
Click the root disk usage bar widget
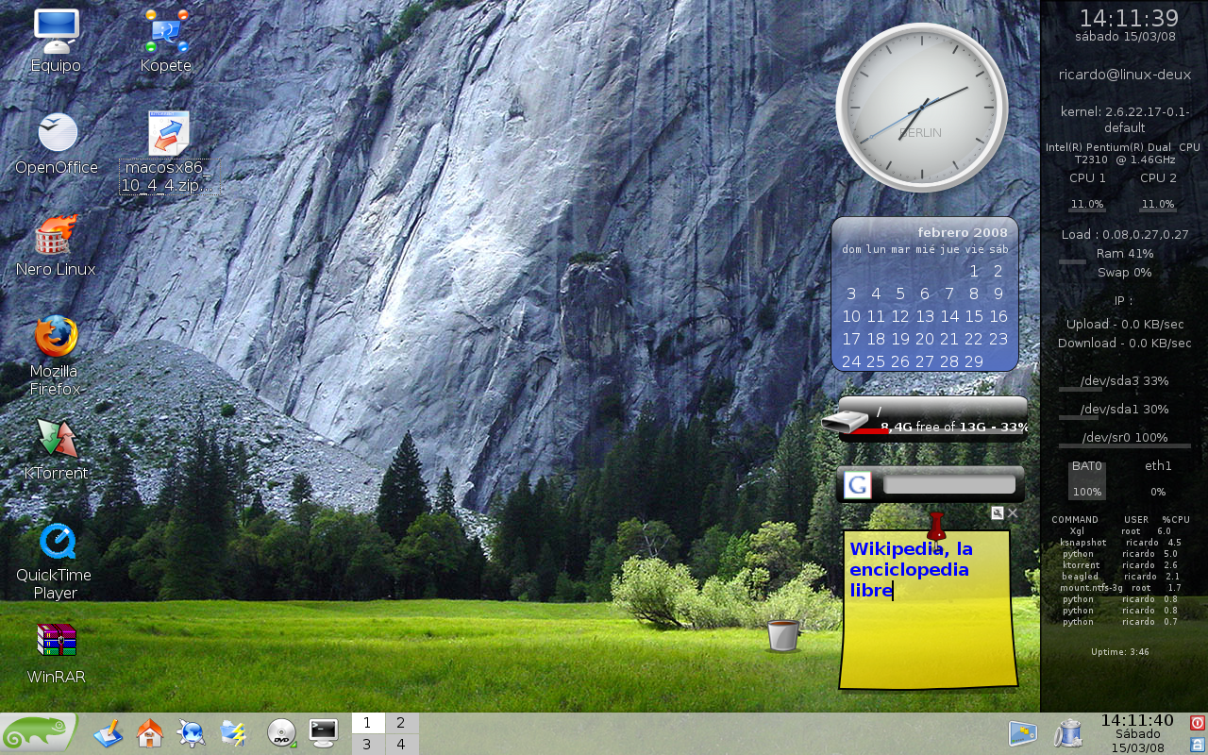pyautogui.click(x=925, y=418)
